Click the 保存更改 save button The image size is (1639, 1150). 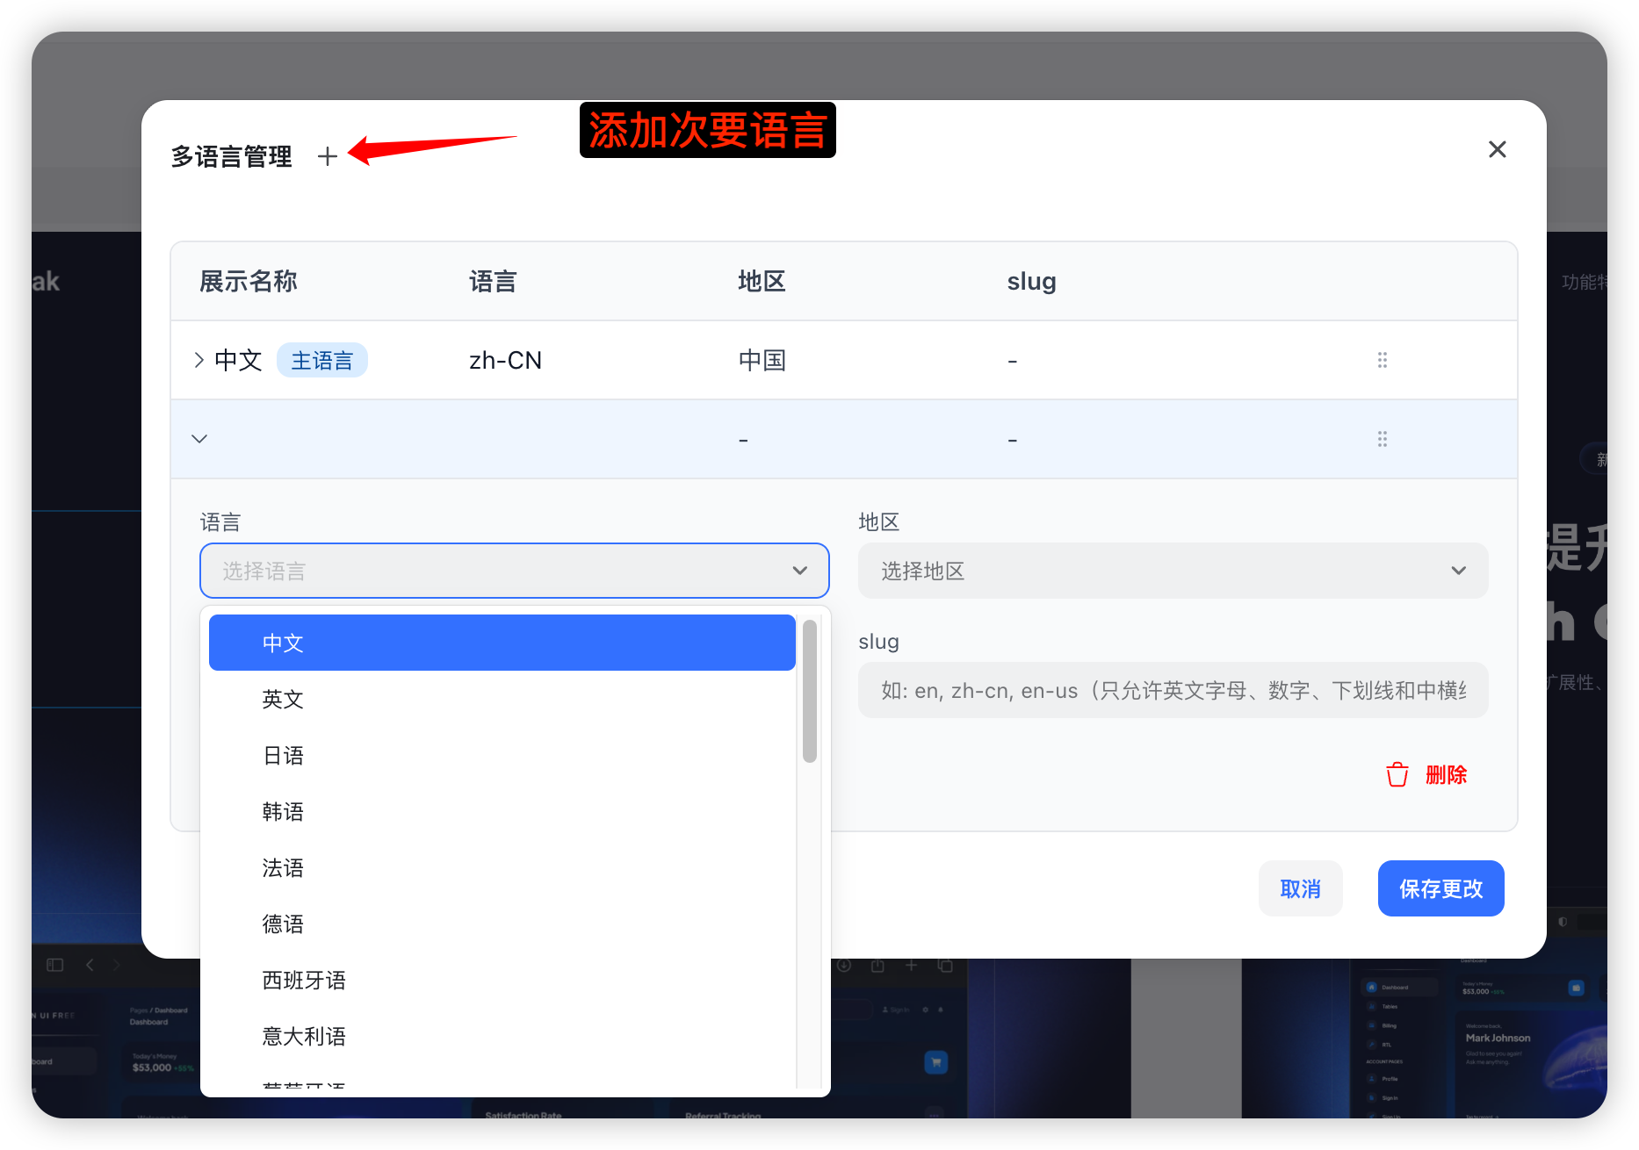click(1440, 888)
